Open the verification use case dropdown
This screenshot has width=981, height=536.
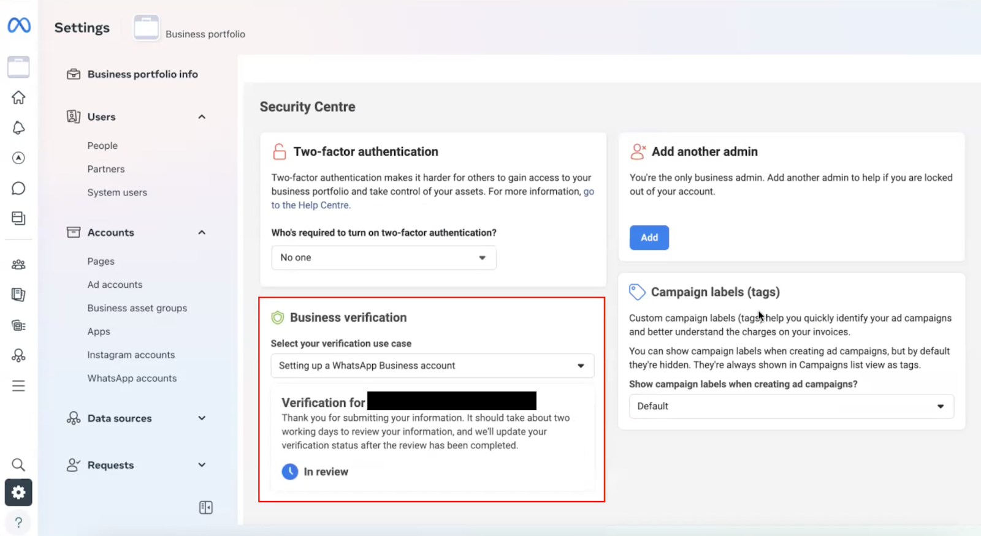pos(432,366)
